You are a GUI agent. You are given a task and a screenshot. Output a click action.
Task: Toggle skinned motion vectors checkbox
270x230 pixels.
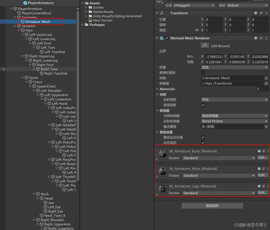pyautogui.click(x=203, y=137)
